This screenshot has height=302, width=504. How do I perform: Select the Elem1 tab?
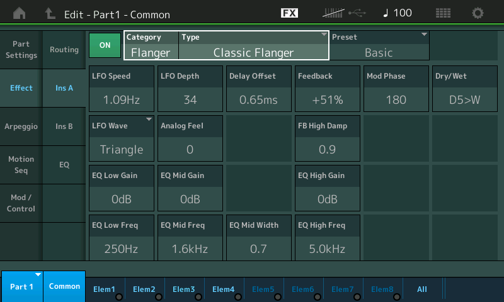[105, 289]
